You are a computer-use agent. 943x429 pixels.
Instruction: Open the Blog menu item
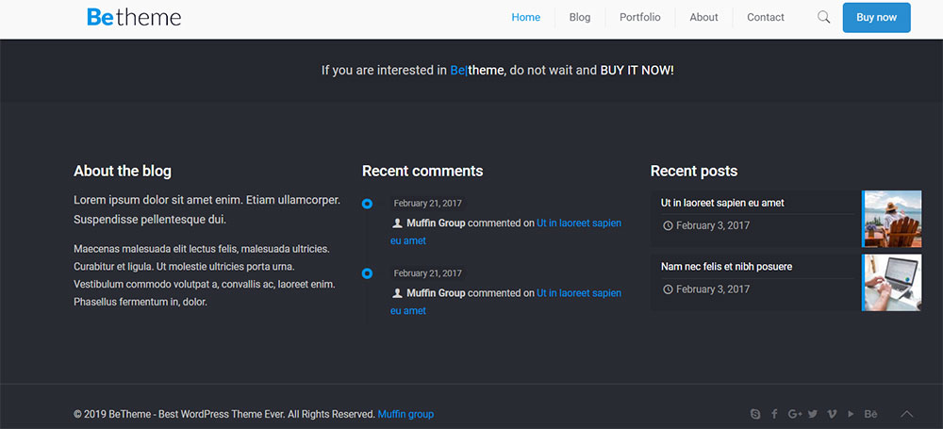click(x=580, y=17)
